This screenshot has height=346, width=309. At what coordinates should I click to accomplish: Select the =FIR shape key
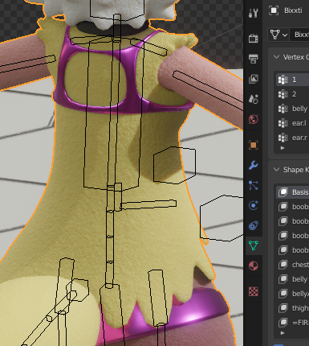tap(292, 323)
